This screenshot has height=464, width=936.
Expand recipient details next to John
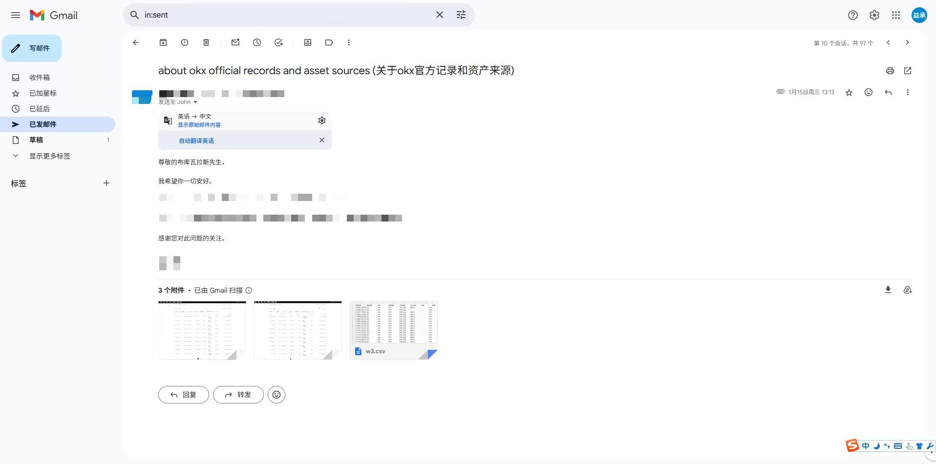pyautogui.click(x=195, y=102)
